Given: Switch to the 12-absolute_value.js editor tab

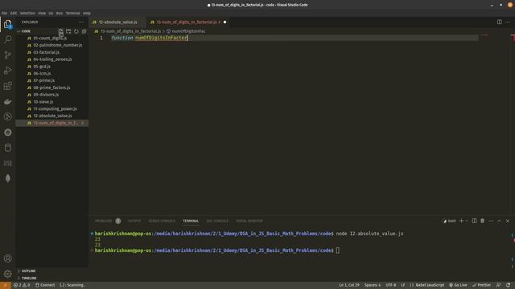Looking at the screenshot, I should (x=117, y=22).
